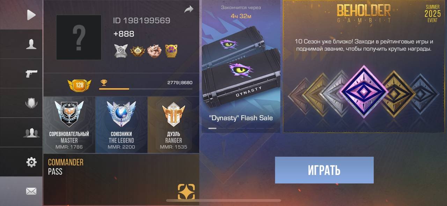Select the 2024 gold medal badge
The image size is (447, 206).
tap(137, 52)
